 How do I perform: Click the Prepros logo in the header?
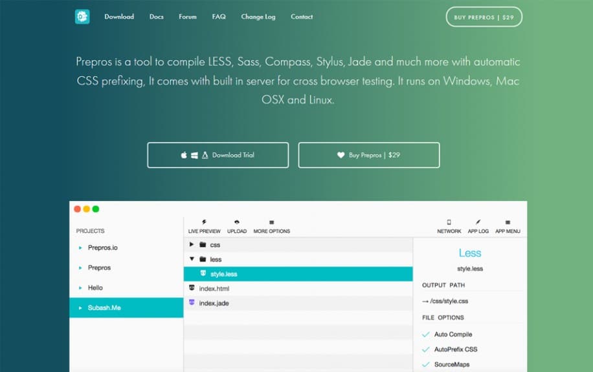82,16
